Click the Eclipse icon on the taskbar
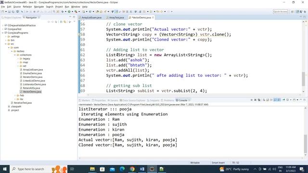The image size is (308, 173). (152, 169)
